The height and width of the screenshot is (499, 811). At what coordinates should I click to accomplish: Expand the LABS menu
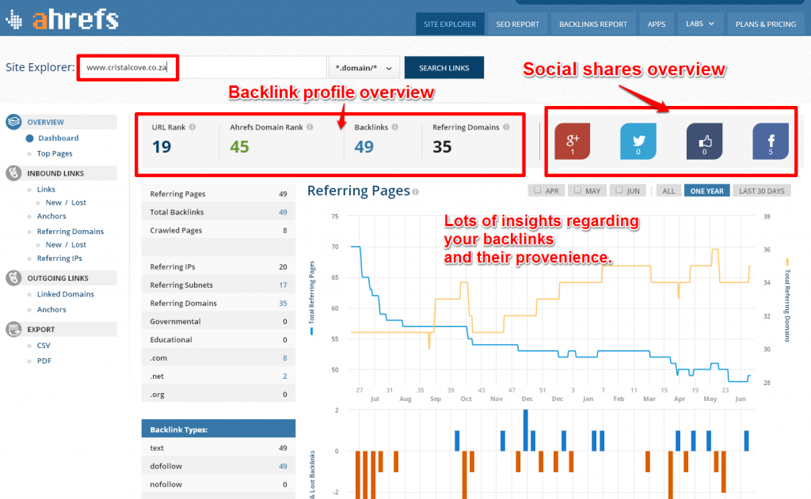tap(700, 24)
